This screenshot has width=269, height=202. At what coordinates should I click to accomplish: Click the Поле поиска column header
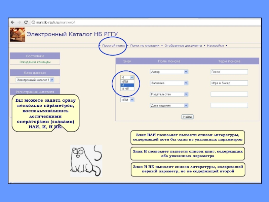169,61
